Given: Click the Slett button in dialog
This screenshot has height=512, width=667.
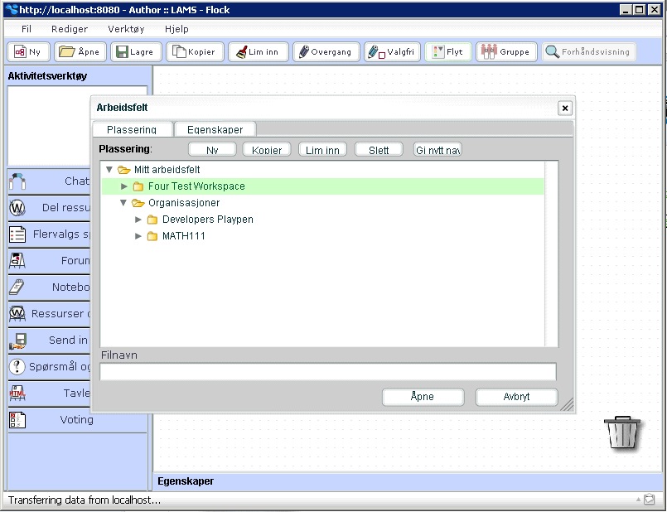Looking at the screenshot, I should pos(379,150).
